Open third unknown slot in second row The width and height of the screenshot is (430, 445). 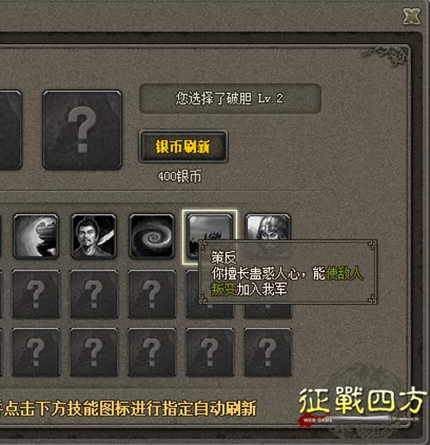(x=152, y=294)
